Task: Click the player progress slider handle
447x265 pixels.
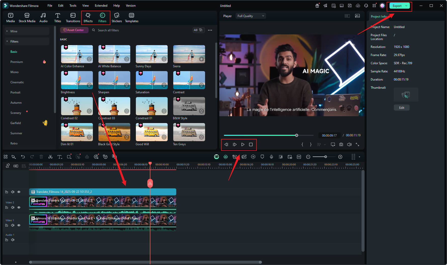Action: click(297, 135)
